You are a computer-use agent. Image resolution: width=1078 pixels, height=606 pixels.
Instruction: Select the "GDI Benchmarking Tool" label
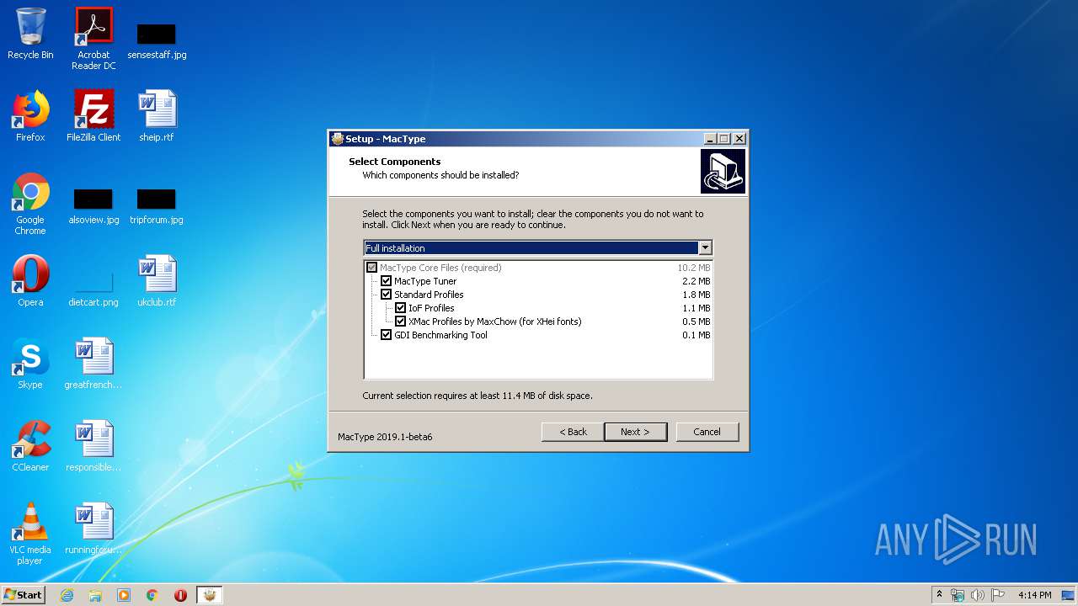440,335
